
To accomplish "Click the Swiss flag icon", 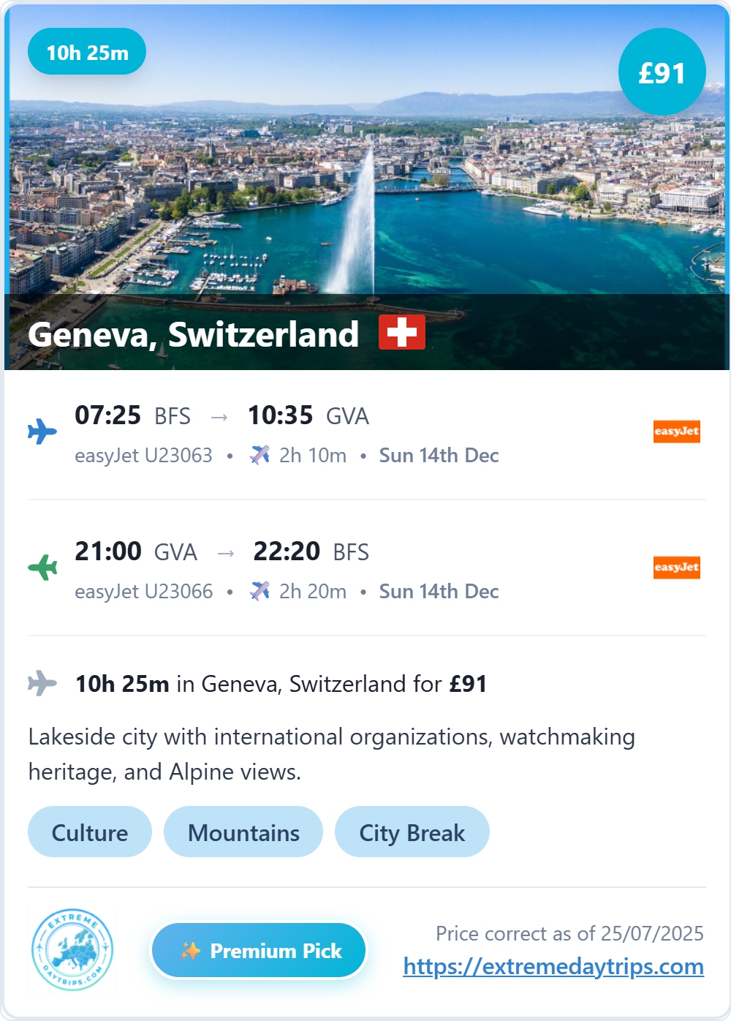I will pyautogui.click(x=402, y=333).
